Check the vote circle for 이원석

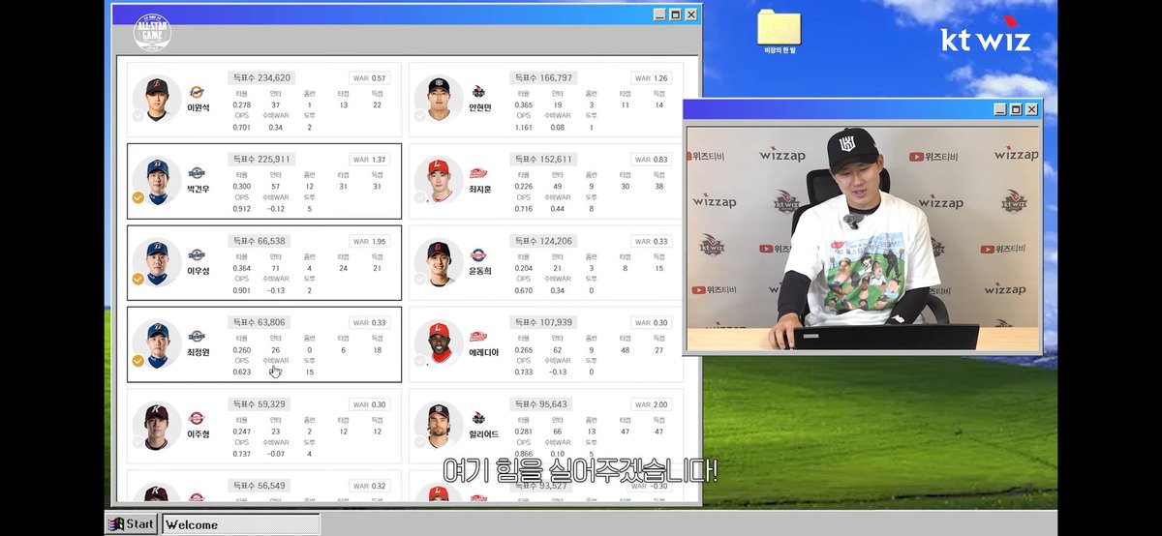point(138,116)
